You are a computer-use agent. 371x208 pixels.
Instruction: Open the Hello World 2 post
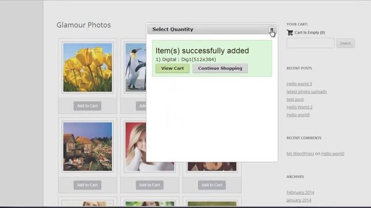[300, 107]
